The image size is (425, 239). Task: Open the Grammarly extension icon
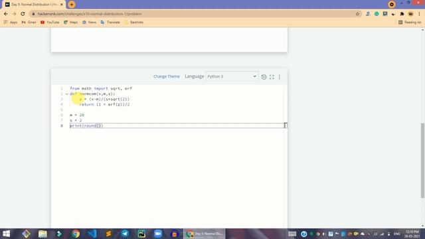pyautogui.click(x=377, y=14)
